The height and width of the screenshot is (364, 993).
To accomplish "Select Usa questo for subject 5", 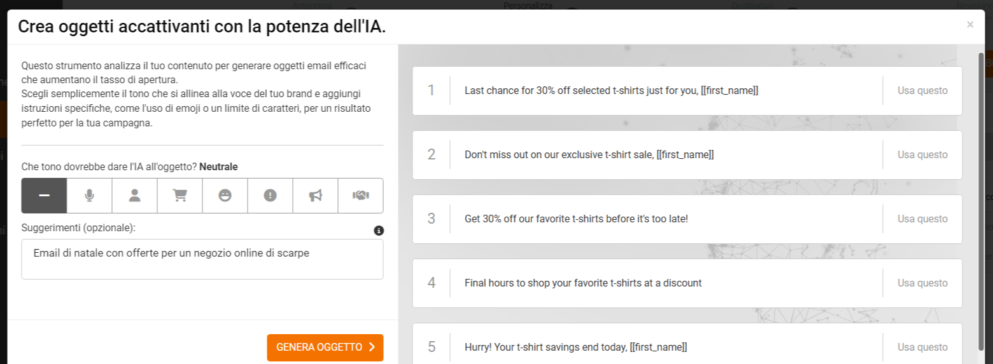I will (x=922, y=347).
